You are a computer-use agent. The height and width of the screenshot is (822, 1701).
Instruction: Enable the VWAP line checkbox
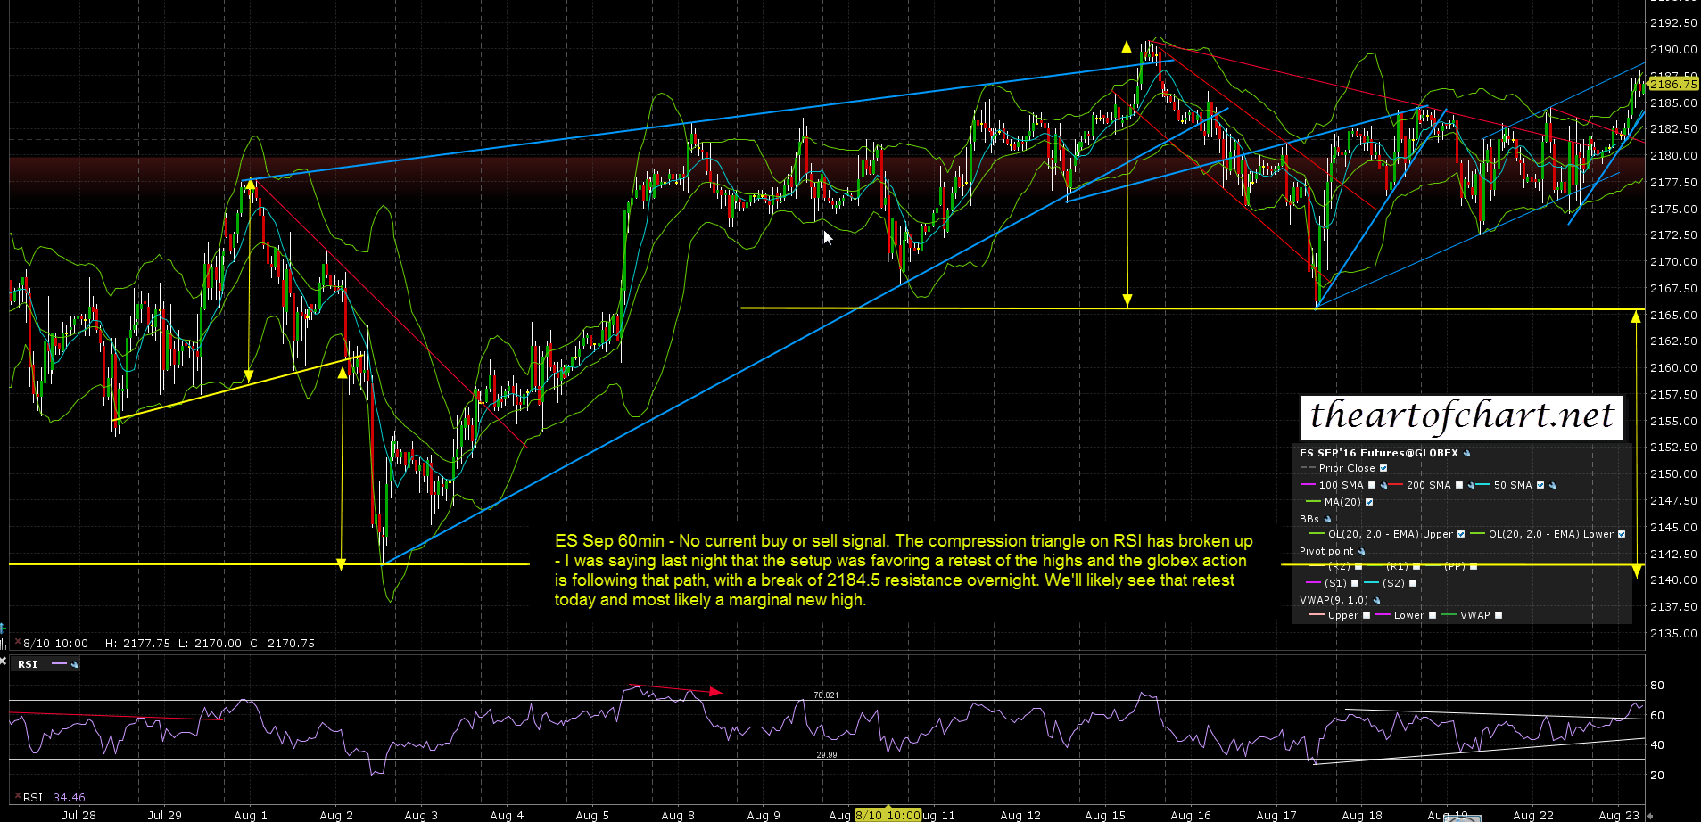1499,615
